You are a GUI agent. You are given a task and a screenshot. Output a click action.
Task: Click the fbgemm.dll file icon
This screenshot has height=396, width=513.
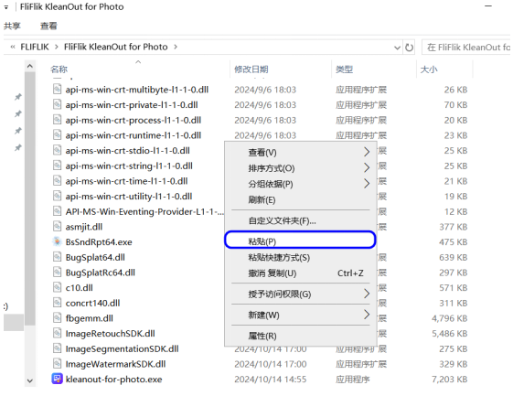point(57,317)
